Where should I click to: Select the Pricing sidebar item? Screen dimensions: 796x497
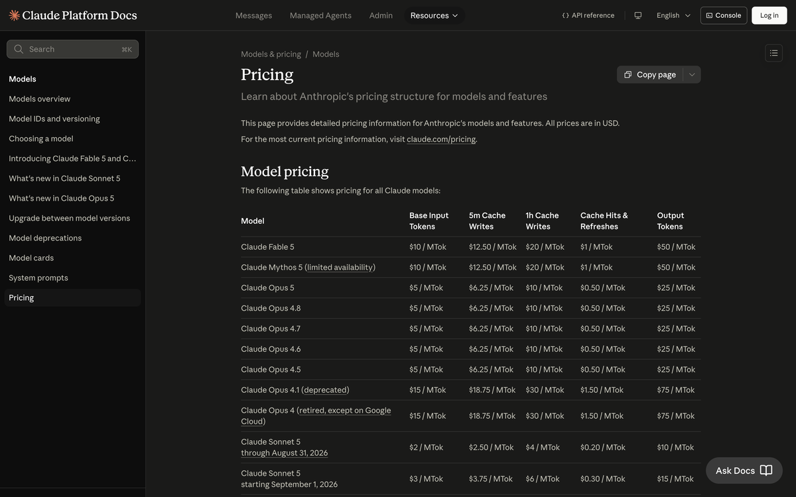[73, 298]
